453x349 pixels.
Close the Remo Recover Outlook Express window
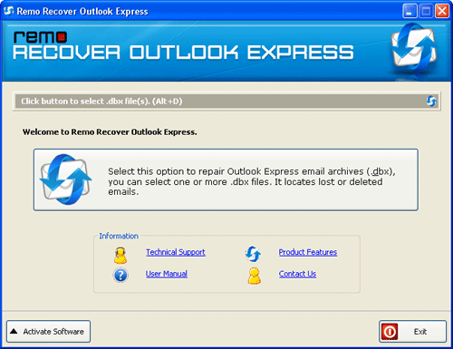point(442,12)
